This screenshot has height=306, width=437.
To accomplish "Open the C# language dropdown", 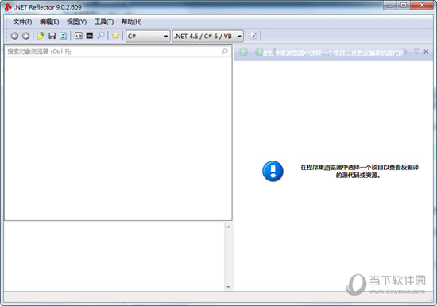I will coord(148,37).
